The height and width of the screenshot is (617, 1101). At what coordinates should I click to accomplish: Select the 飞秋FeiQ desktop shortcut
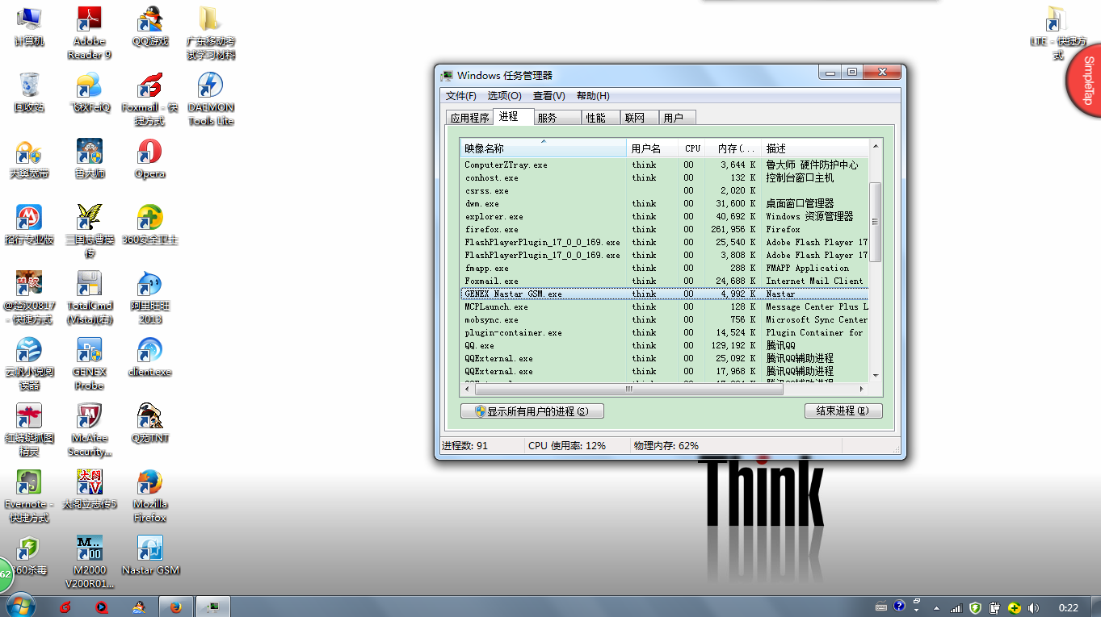pos(90,93)
